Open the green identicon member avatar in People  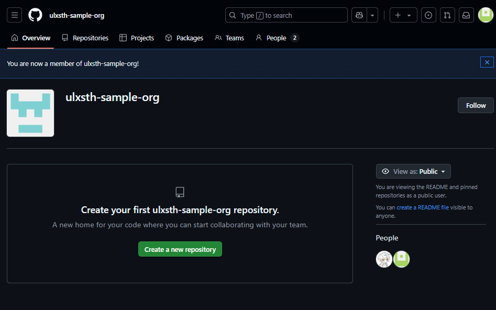401,259
